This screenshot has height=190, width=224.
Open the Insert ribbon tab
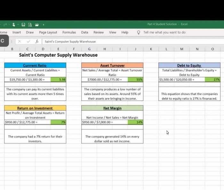tap(17, 32)
